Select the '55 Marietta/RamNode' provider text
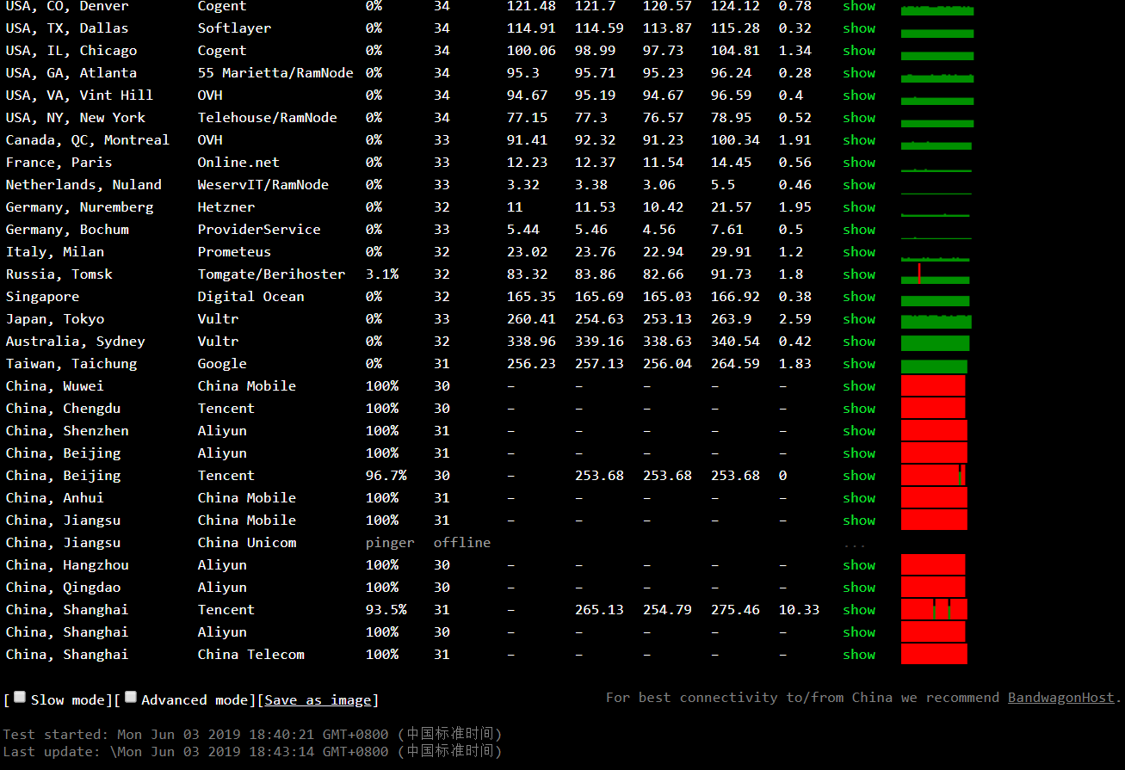The image size is (1125, 770). pos(275,73)
